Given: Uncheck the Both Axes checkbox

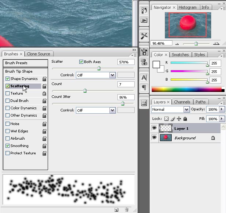Looking at the screenshot, I should [x=81, y=62].
